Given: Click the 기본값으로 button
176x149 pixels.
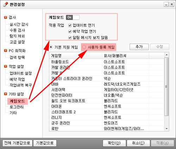Looking at the screenshot, I should coord(45,143).
